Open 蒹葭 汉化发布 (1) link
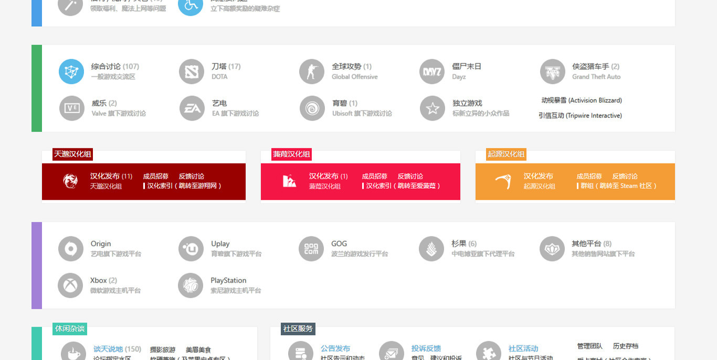 click(x=329, y=176)
